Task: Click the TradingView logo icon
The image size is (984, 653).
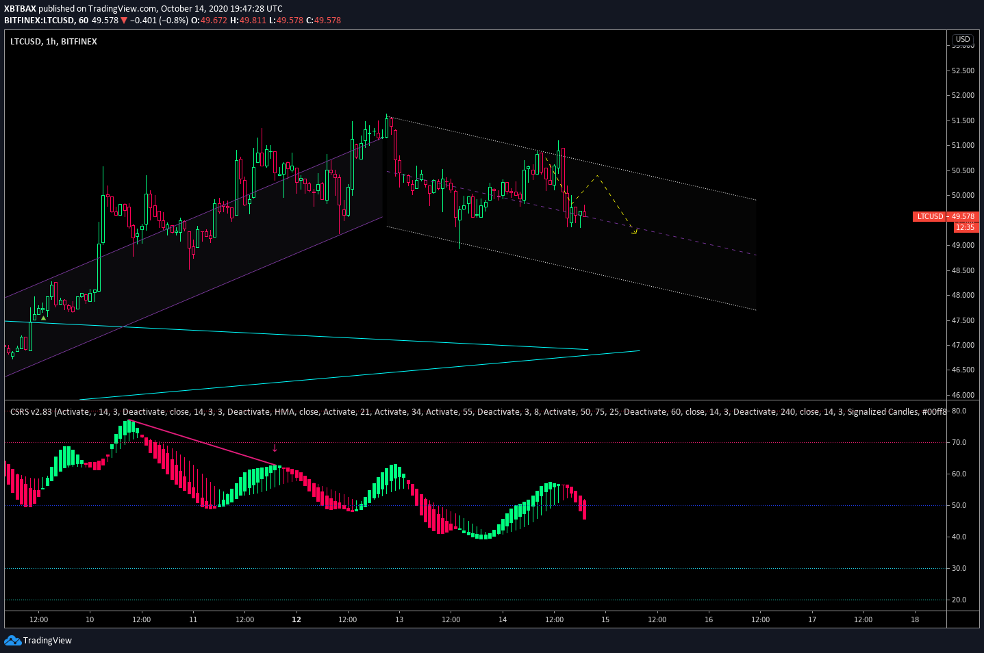Action: click(12, 640)
